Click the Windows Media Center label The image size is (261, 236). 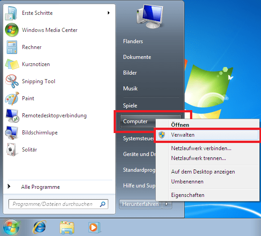(x=49, y=30)
